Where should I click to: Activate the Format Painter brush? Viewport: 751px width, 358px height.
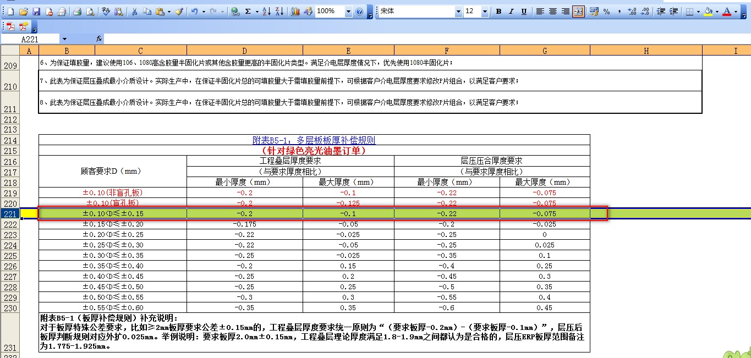pos(179,12)
